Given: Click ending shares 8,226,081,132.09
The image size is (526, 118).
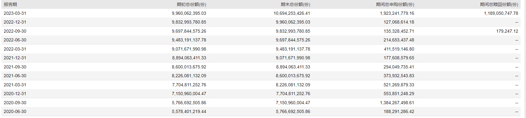Looking at the screenshot, I should [x=293, y=85].
